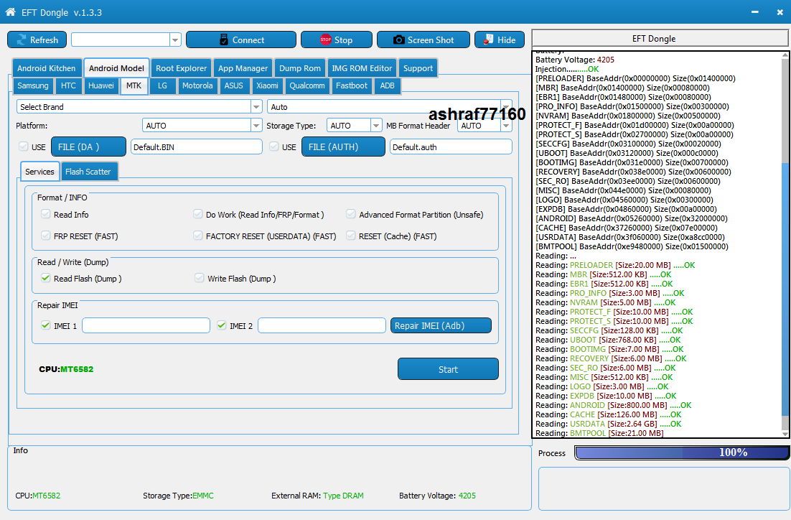The width and height of the screenshot is (791, 520).
Task: Switch to Flash Scatter tab
Action: click(x=88, y=172)
